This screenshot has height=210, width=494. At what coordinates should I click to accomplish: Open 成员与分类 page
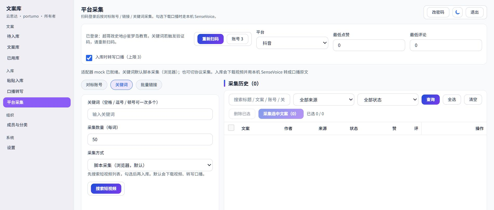pyautogui.click(x=37, y=125)
